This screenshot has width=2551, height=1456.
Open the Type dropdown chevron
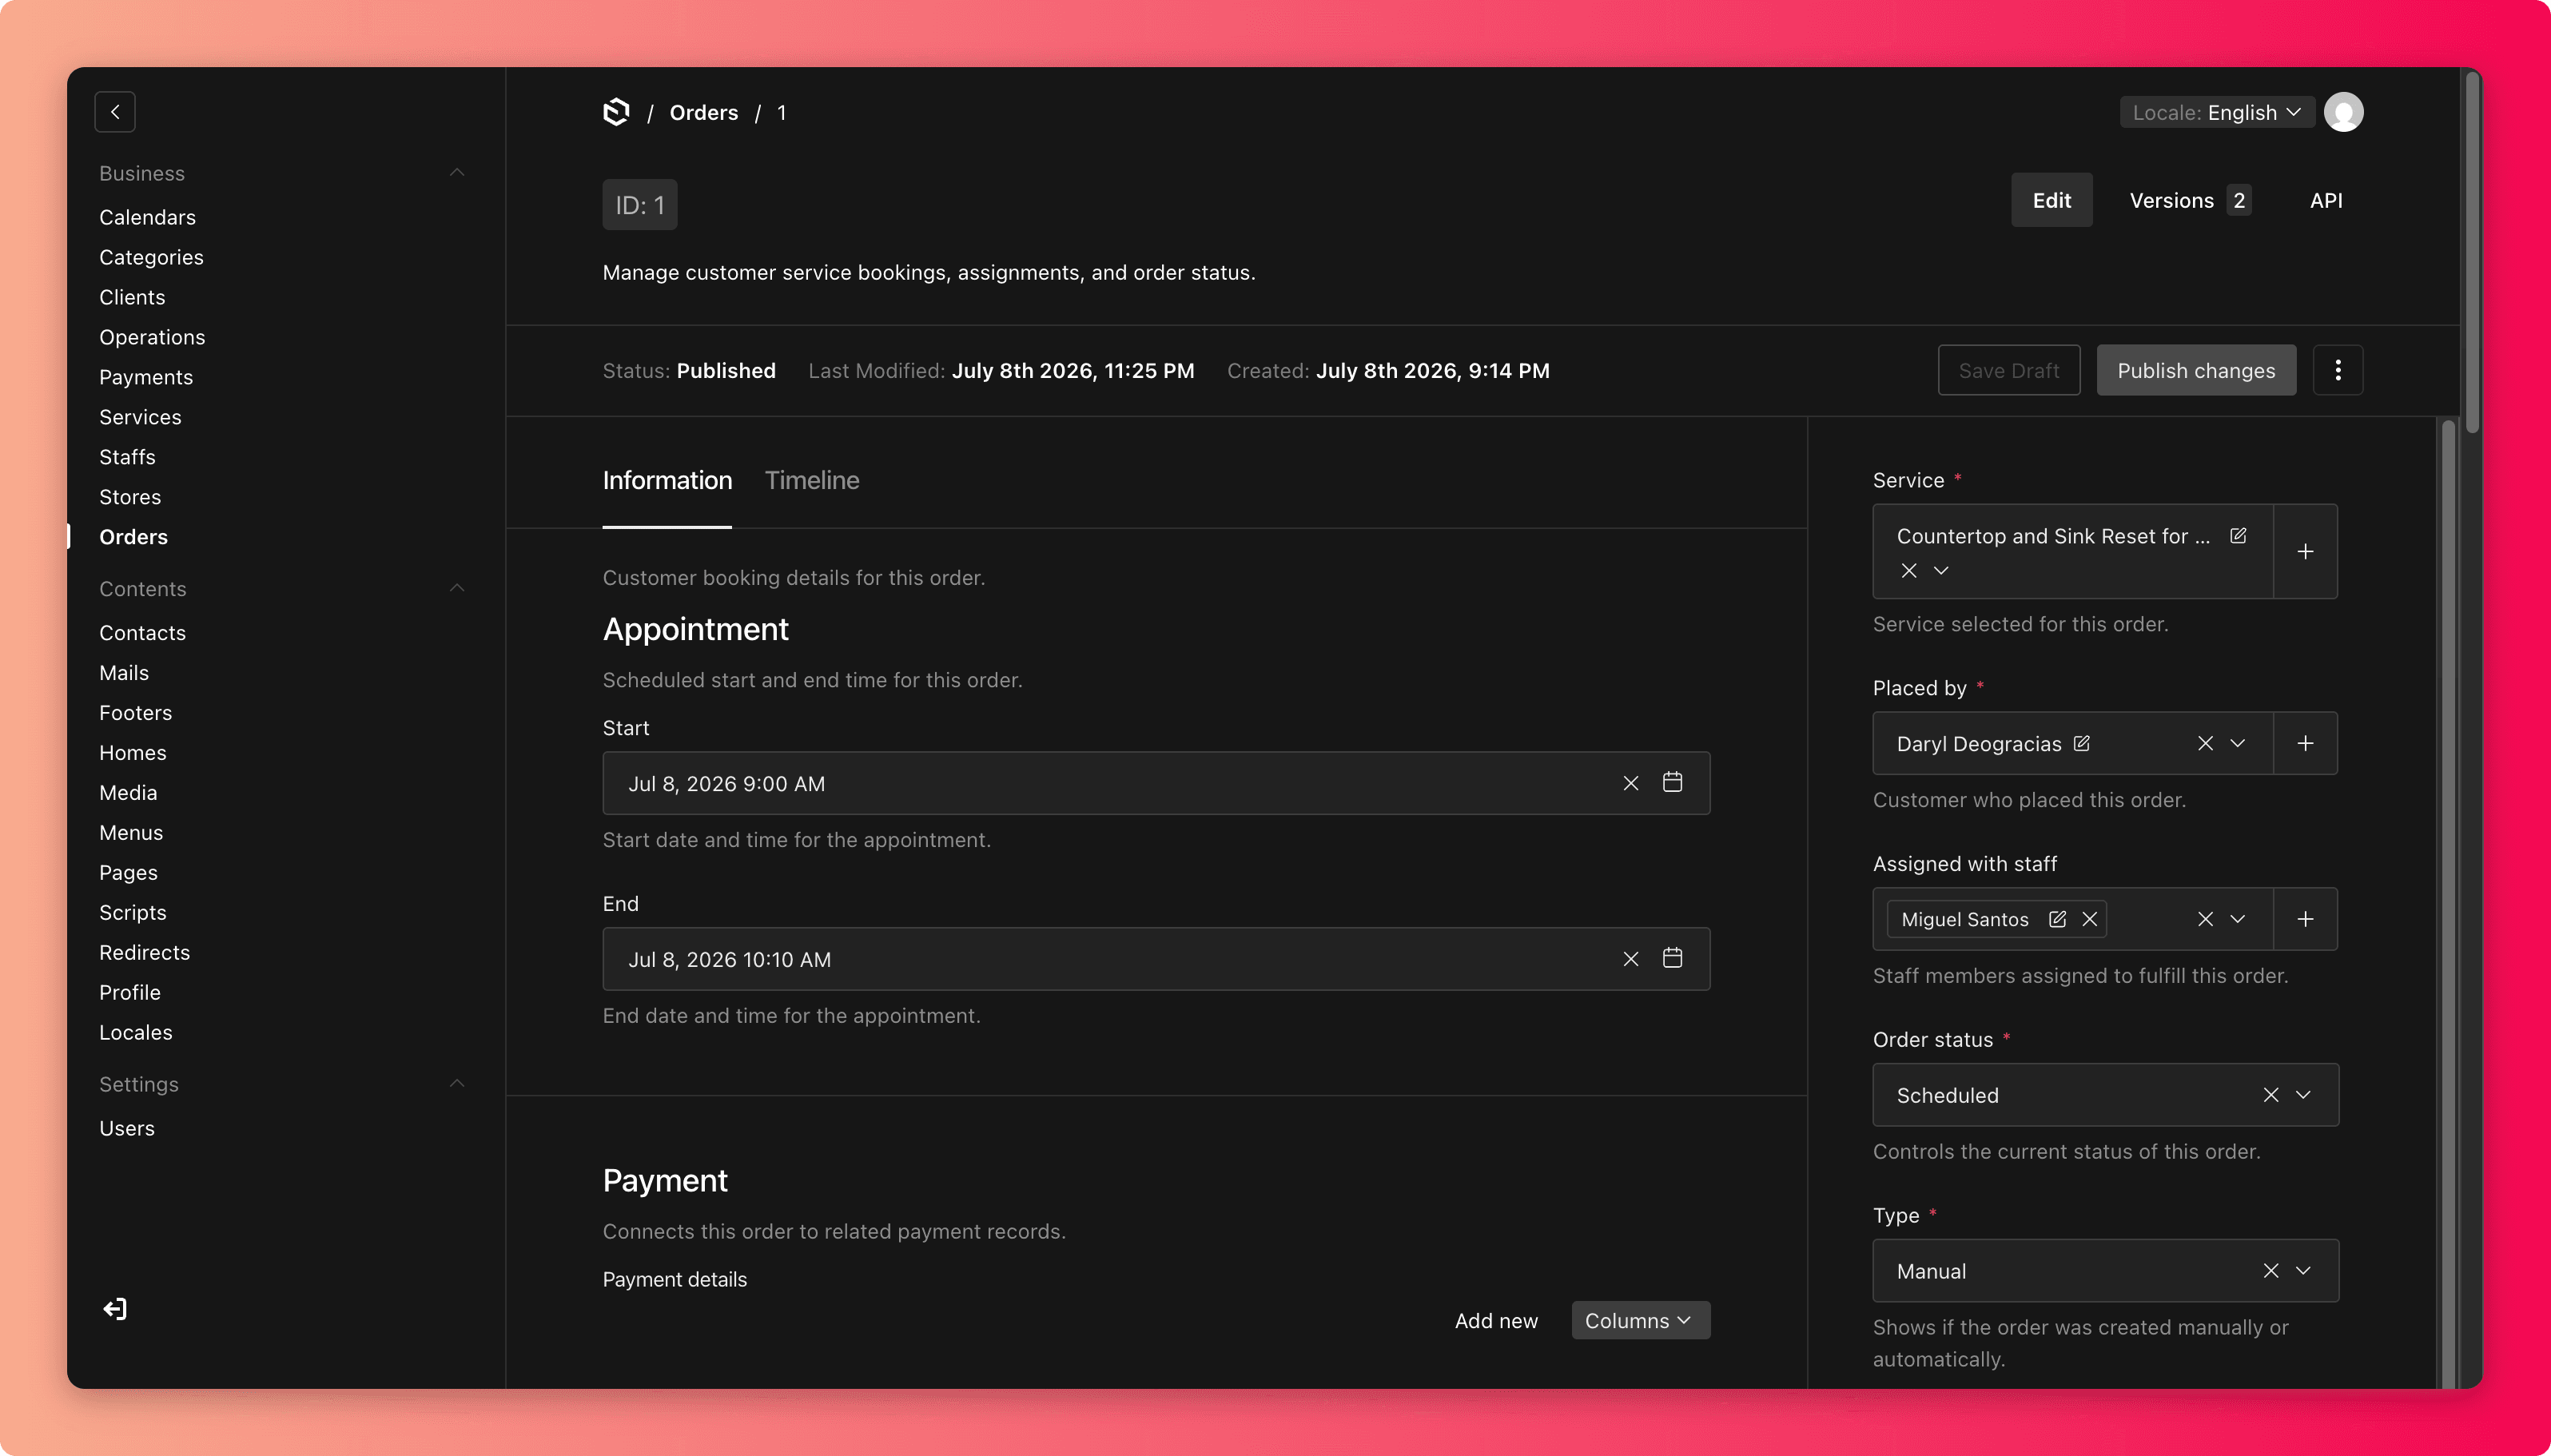(x=2302, y=1270)
